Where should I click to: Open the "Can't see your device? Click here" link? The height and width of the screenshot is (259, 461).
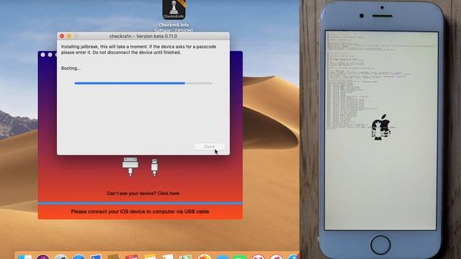(143, 194)
